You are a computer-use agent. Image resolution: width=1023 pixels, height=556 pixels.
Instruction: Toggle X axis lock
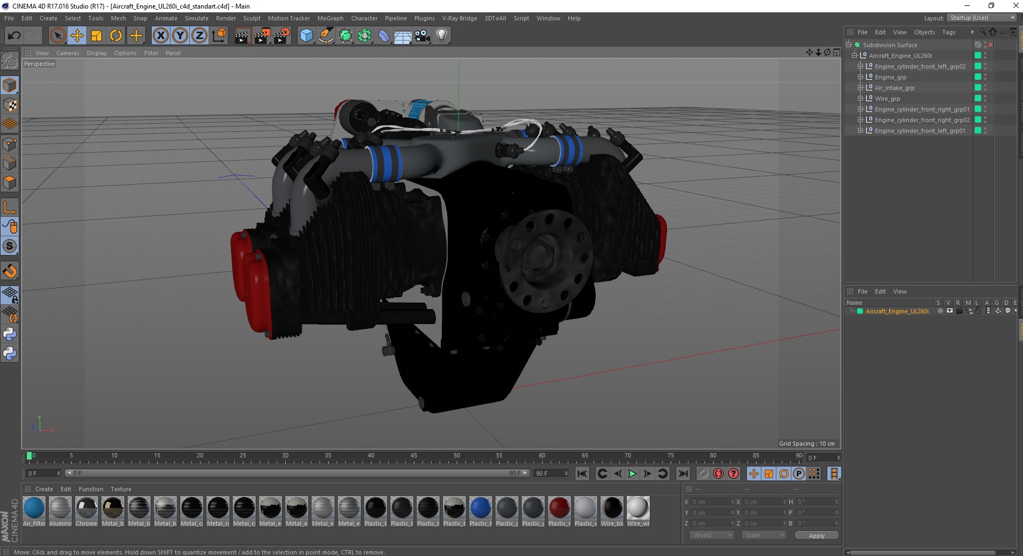(160, 36)
